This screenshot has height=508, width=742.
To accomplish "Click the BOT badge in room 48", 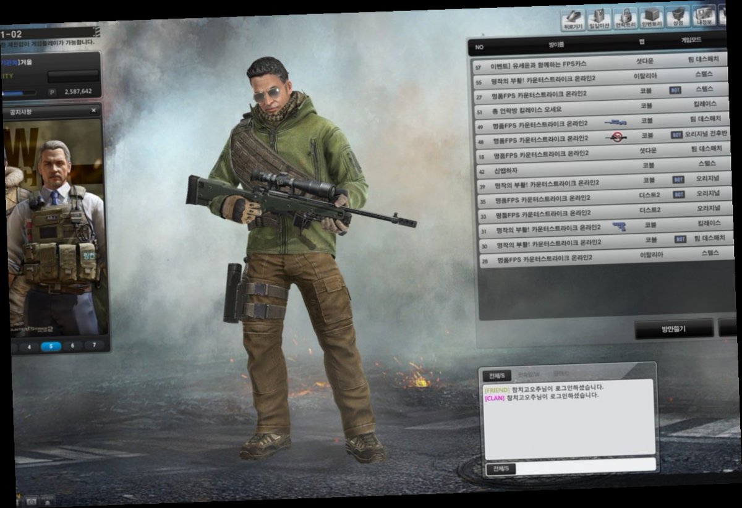I will coord(677,135).
